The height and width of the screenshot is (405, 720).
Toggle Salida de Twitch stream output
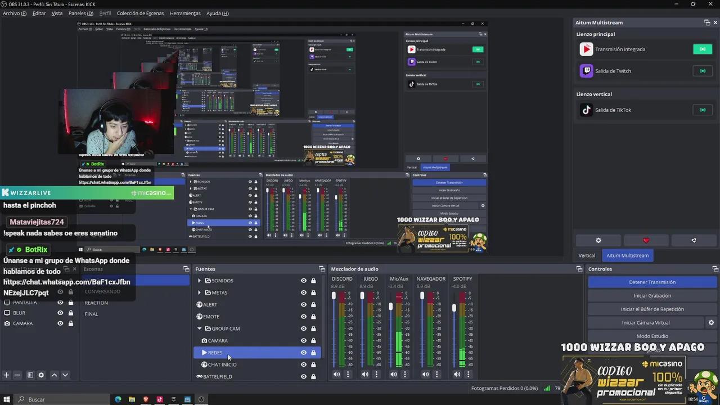[703, 71]
